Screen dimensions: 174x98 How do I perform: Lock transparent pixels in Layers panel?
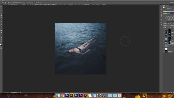point(166,27)
